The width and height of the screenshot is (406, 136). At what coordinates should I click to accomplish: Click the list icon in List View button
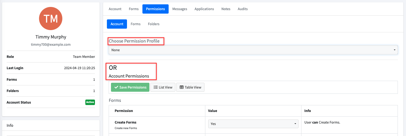click(156, 87)
